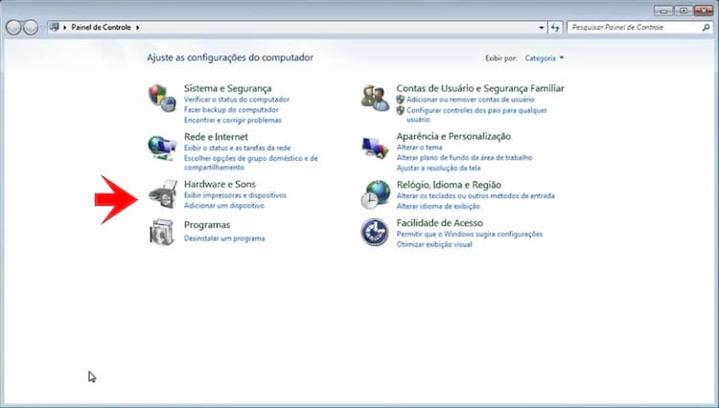This screenshot has height=408, width=719.
Task: Select Otimizar exibição visual link
Action: click(434, 244)
